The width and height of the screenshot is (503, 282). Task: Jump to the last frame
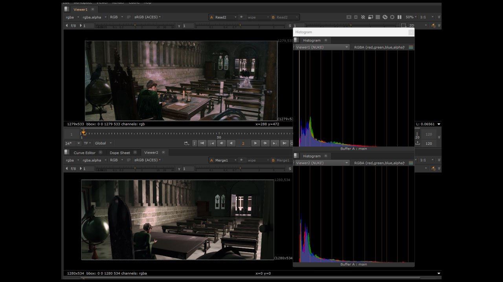tap(285, 143)
